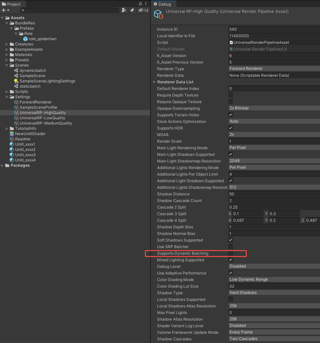Image resolution: width=320 pixels, height=343 pixels.
Task: Uncheck Supports Terrain Holes
Action: coord(231,115)
